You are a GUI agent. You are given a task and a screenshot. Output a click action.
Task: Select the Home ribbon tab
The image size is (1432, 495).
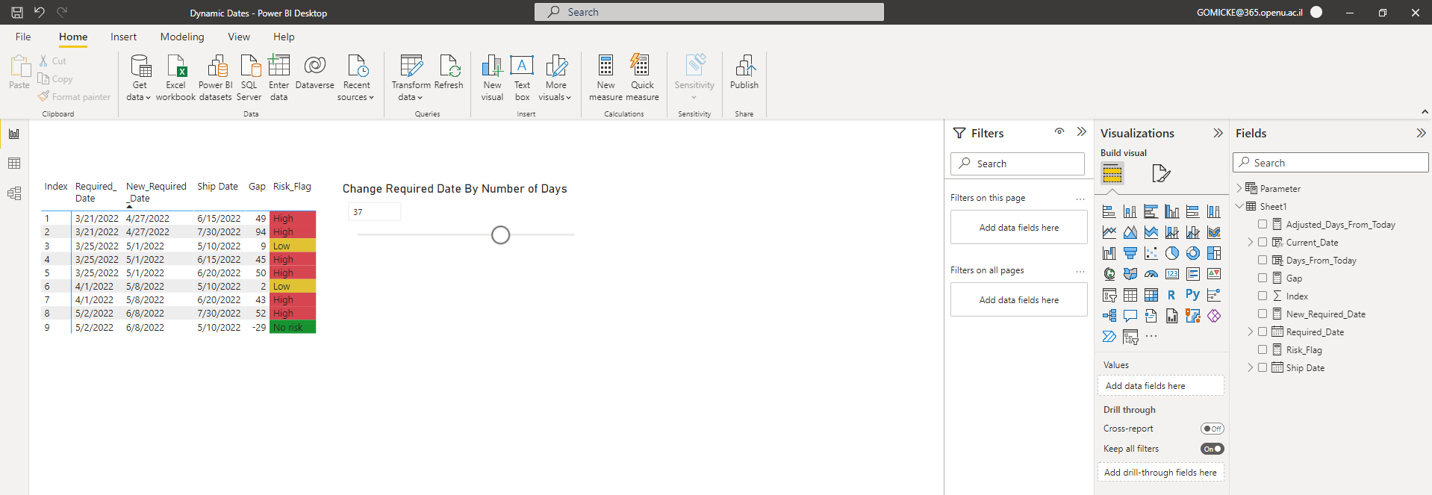(73, 37)
